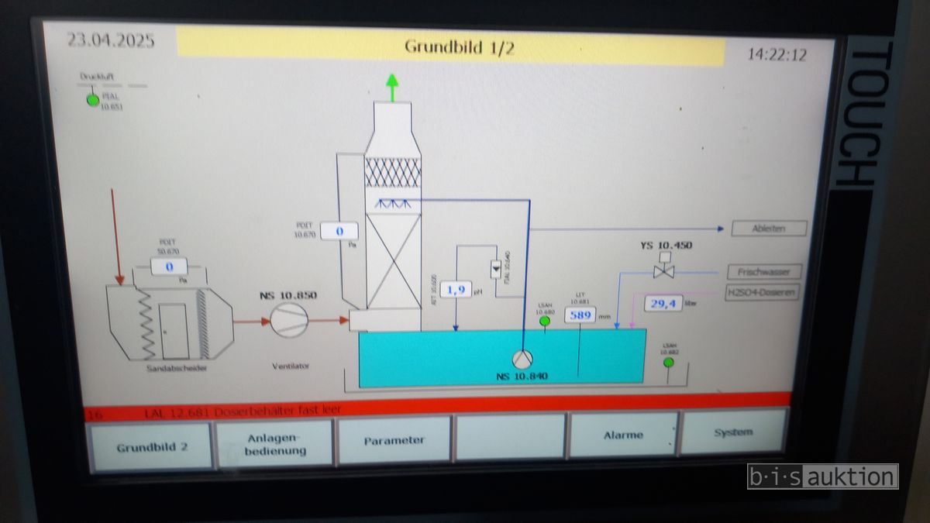Click the YS 10.450 fresh water valve
Image resolution: width=930 pixels, height=523 pixels.
click(663, 271)
